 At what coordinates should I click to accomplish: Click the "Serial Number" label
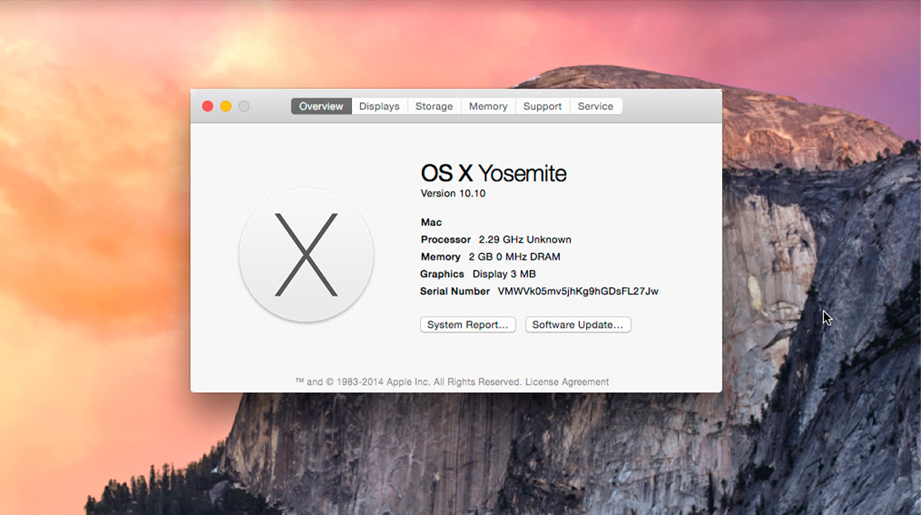coord(455,291)
